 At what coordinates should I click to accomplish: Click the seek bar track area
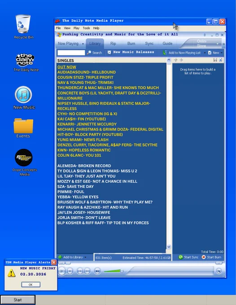click(170, 271)
